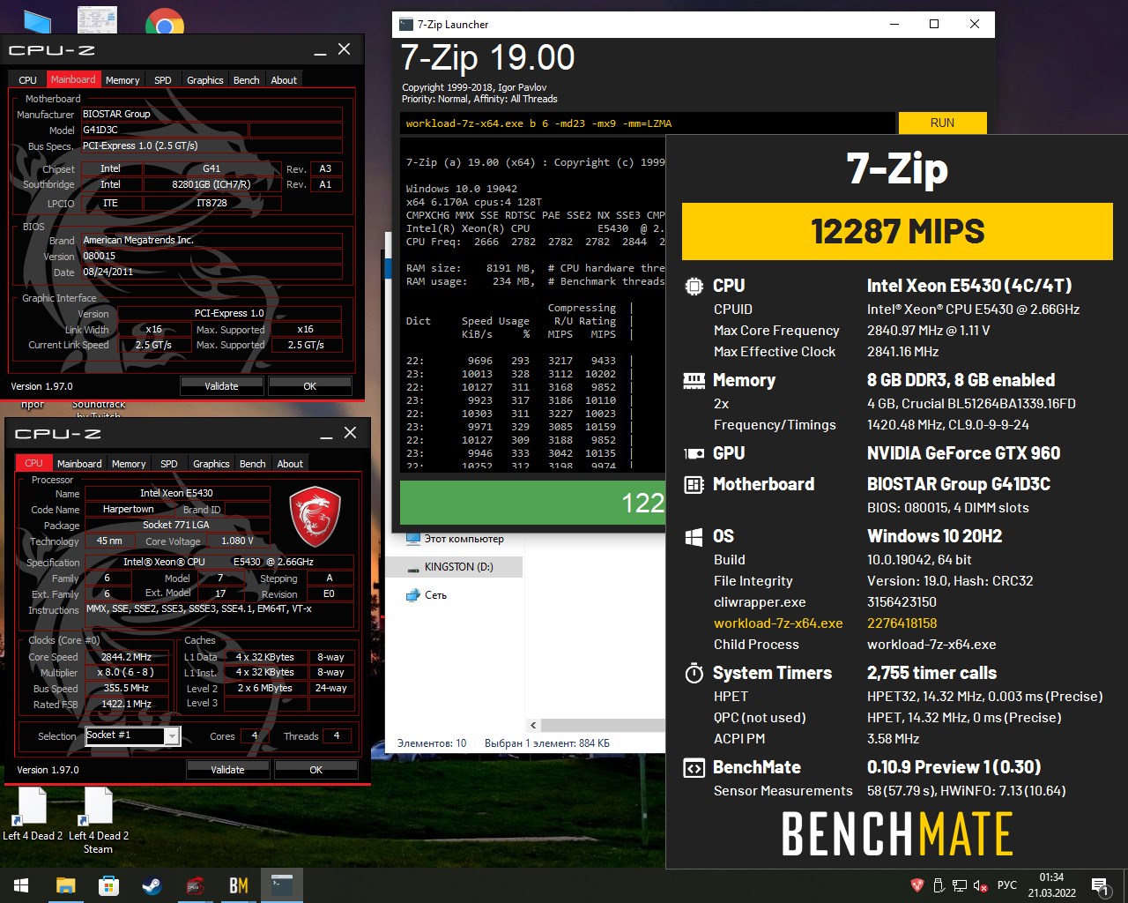Switch to MSI CPU-Z taskbar icon
The height and width of the screenshot is (903, 1128).
point(195,885)
